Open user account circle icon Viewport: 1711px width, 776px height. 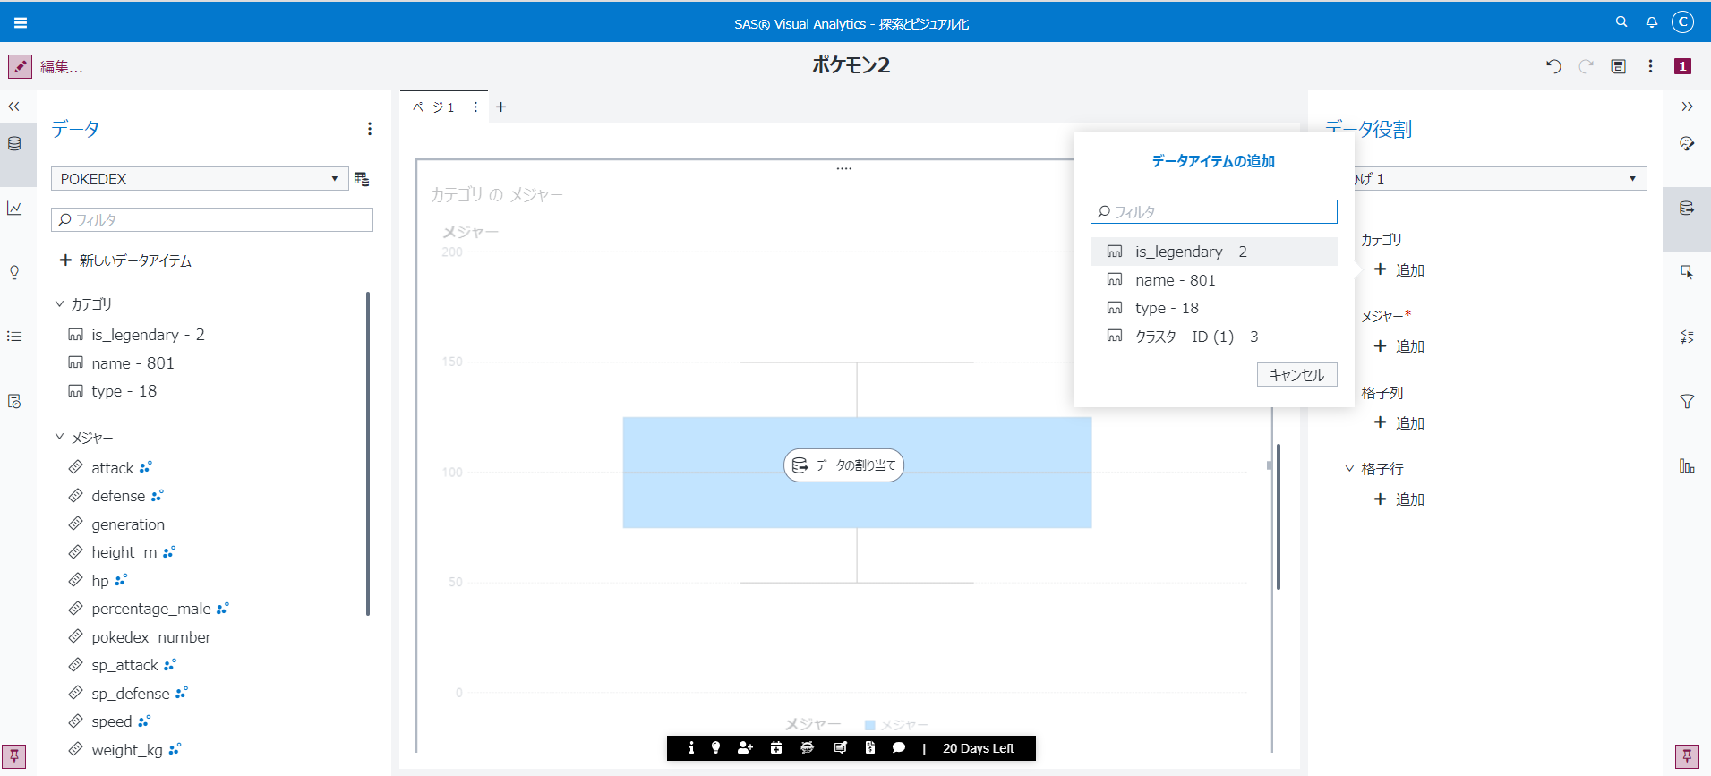pyautogui.click(x=1683, y=22)
